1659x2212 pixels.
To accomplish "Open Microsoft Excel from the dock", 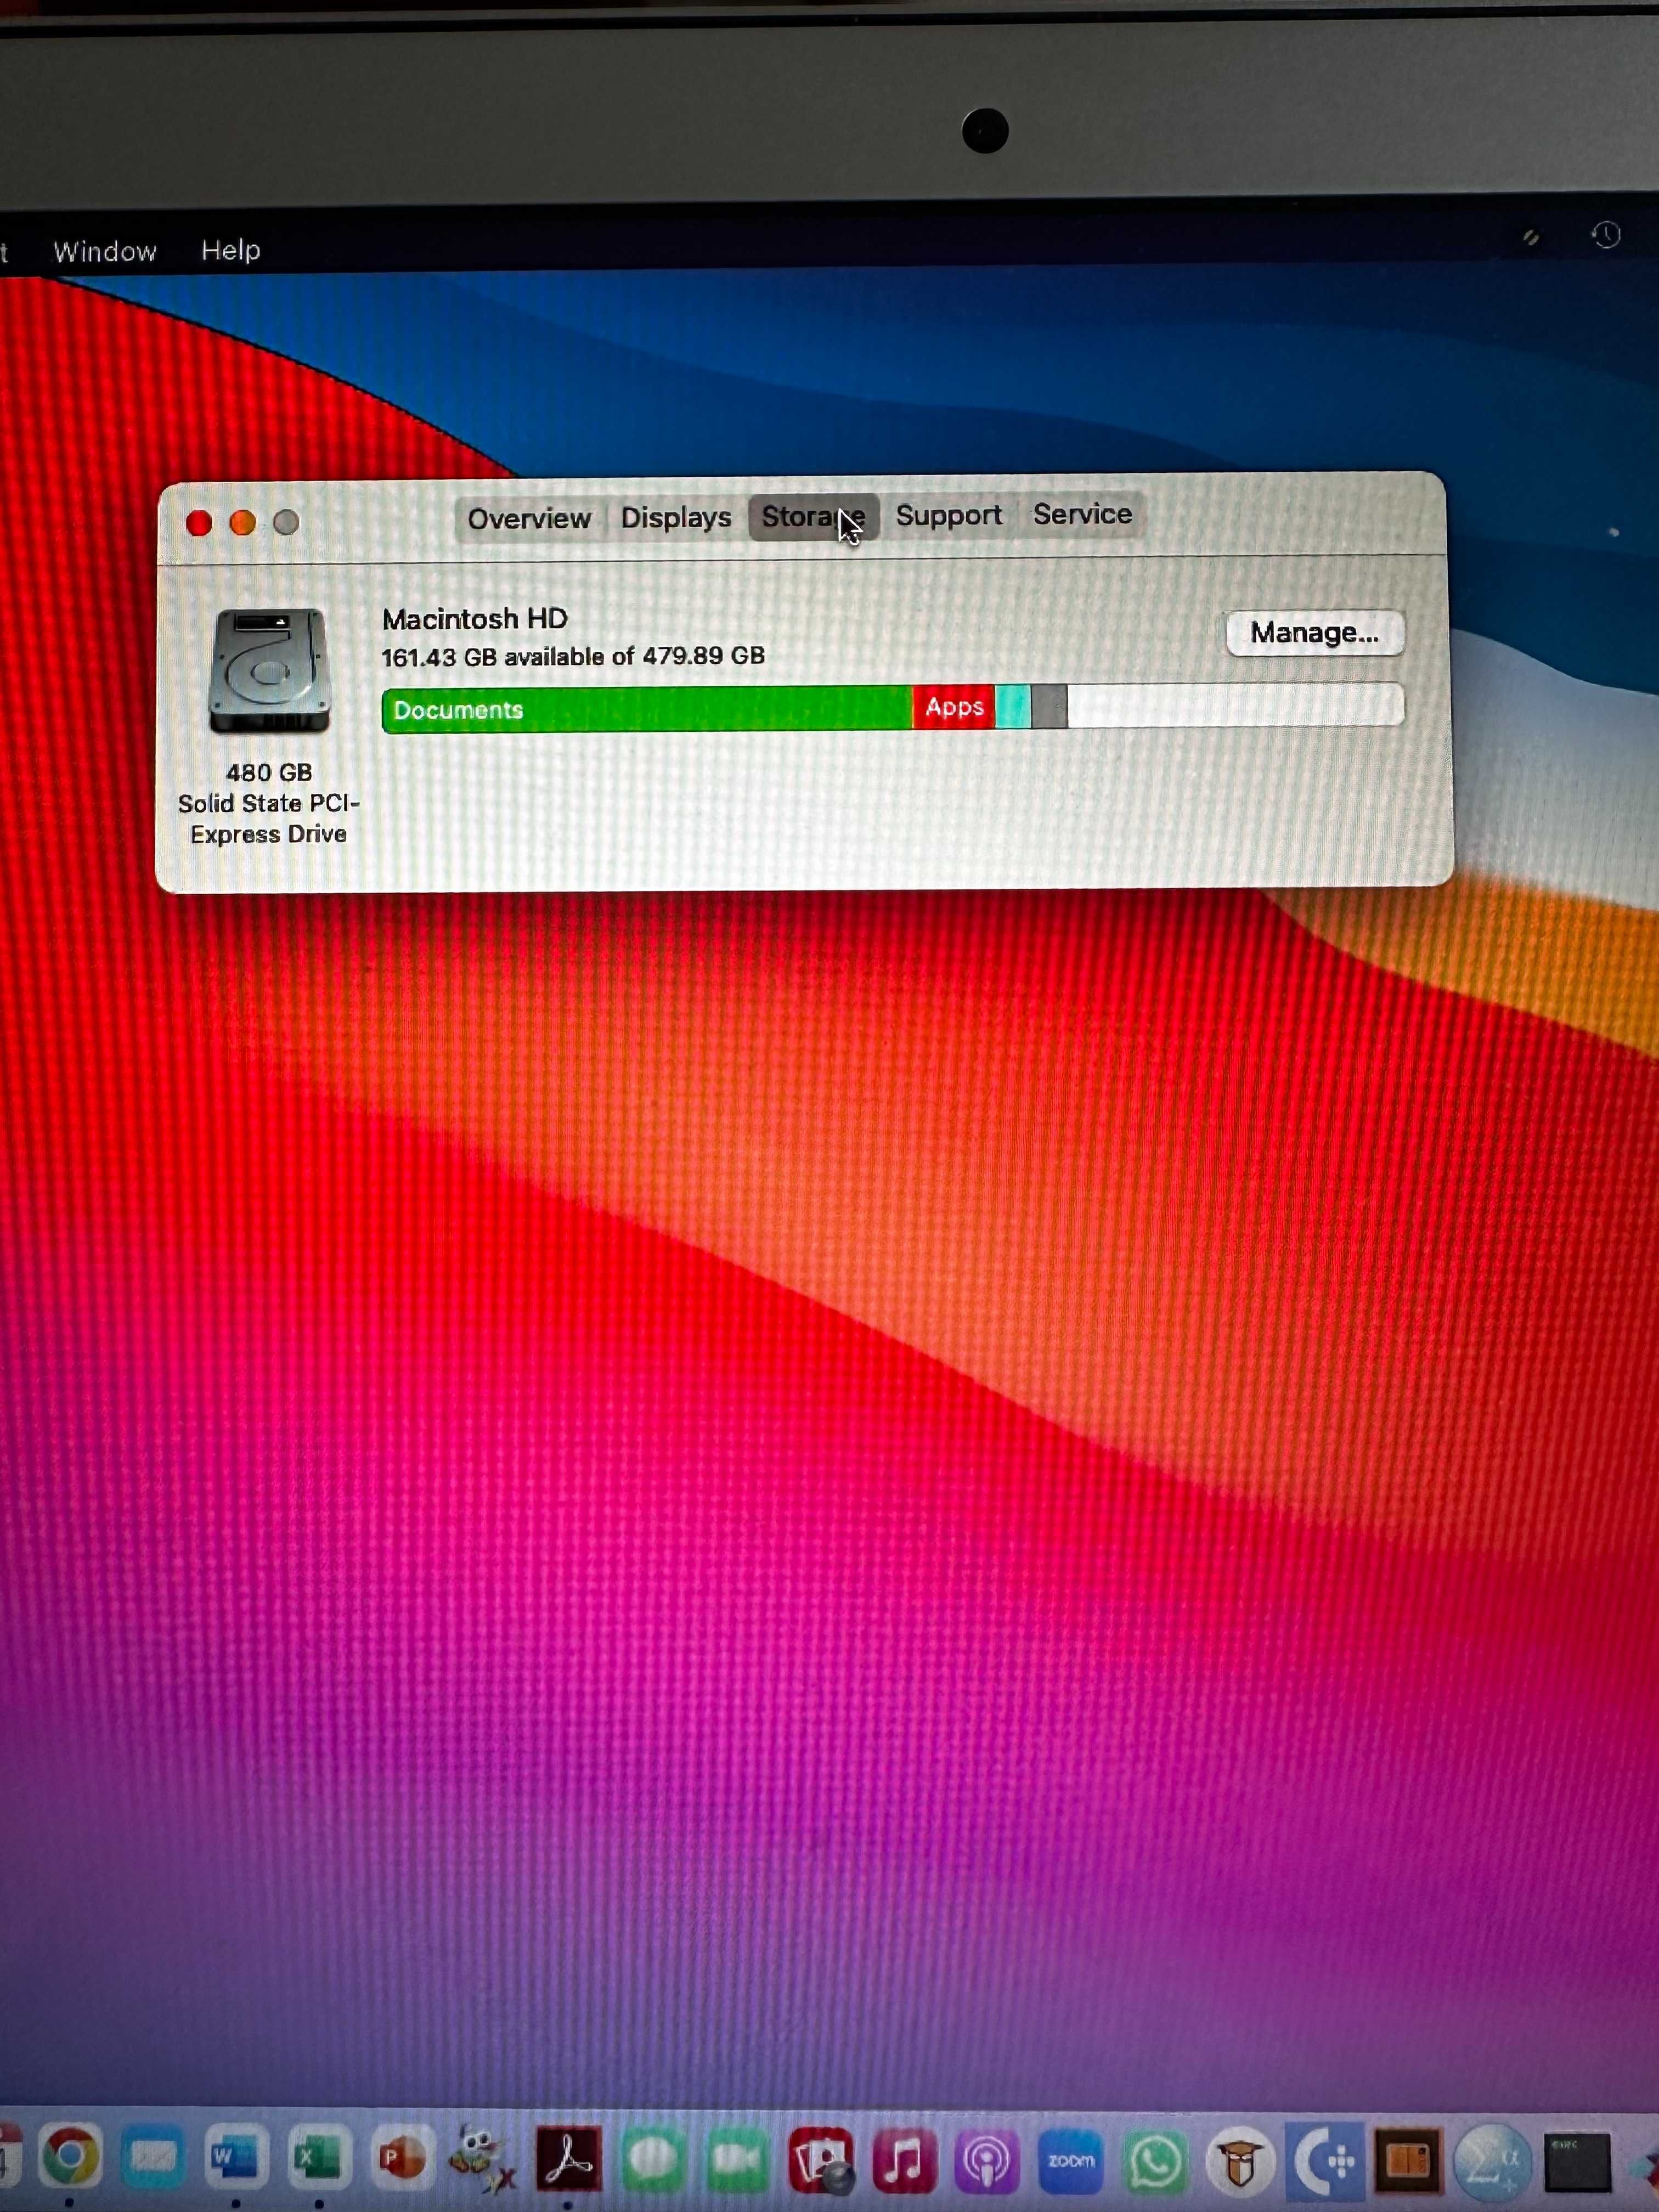I will click(x=318, y=2158).
